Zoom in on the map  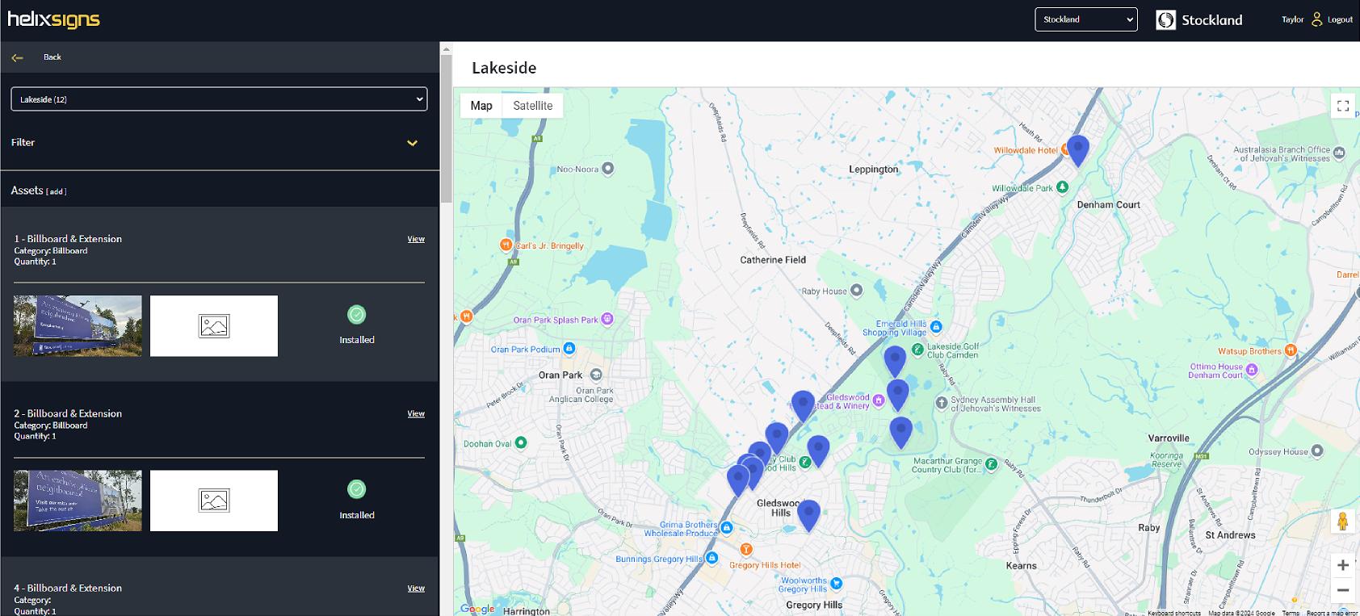click(1342, 565)
